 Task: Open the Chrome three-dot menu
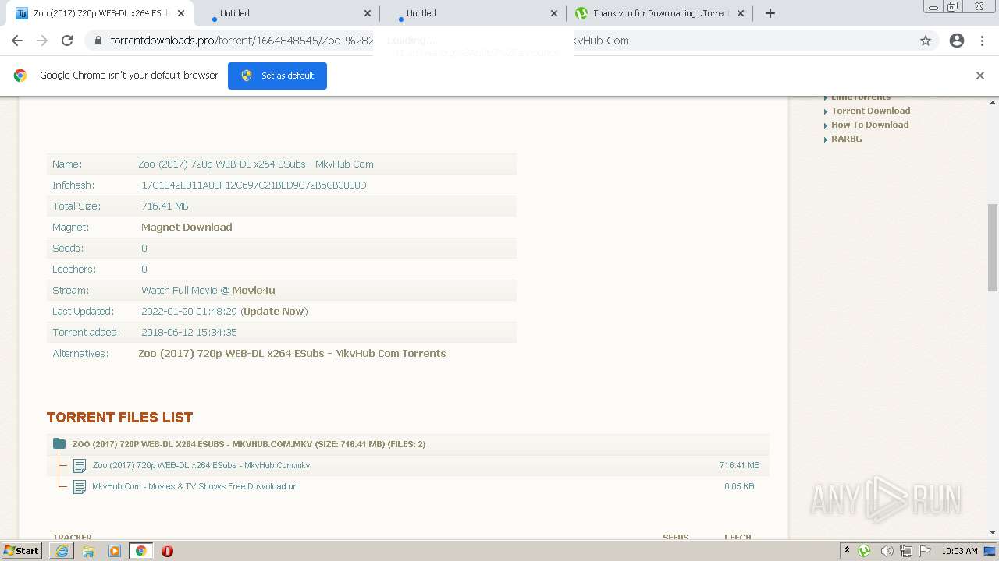click(982, 41)
